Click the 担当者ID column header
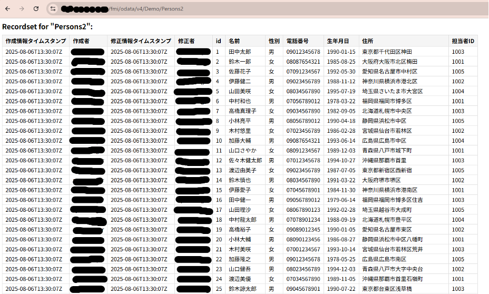The height and width of the screenshot is (294, 489). (463, 41)
